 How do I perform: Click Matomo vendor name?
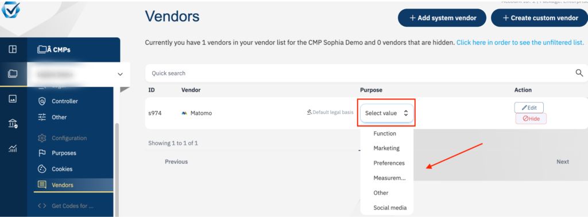[x=201, y=113]
